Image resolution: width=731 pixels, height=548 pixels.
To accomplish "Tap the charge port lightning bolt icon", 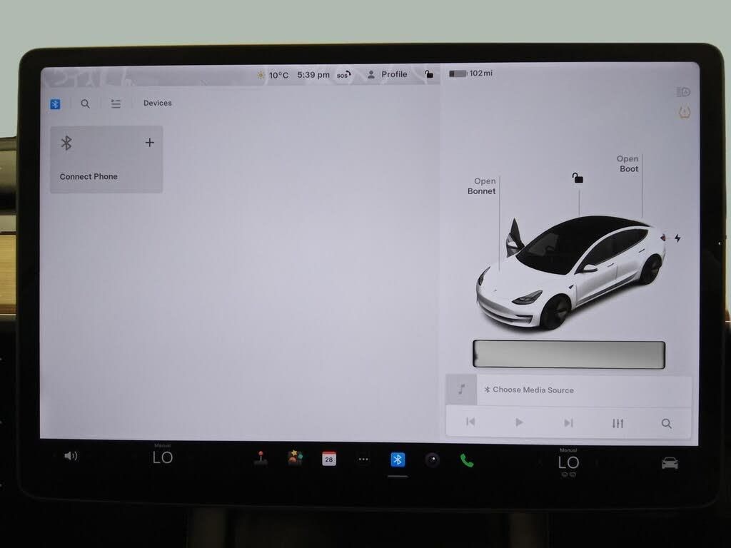I will 677,238.
